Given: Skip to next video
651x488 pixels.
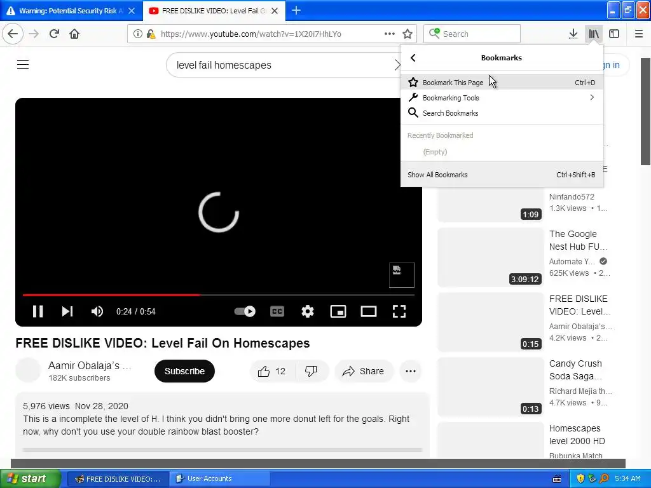Looking at the screenshot, I should pos(67,311).
